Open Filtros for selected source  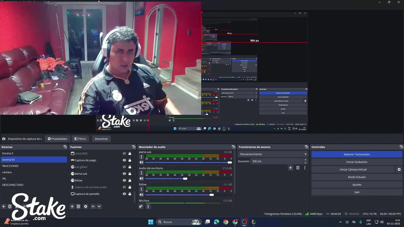point(80,139)
